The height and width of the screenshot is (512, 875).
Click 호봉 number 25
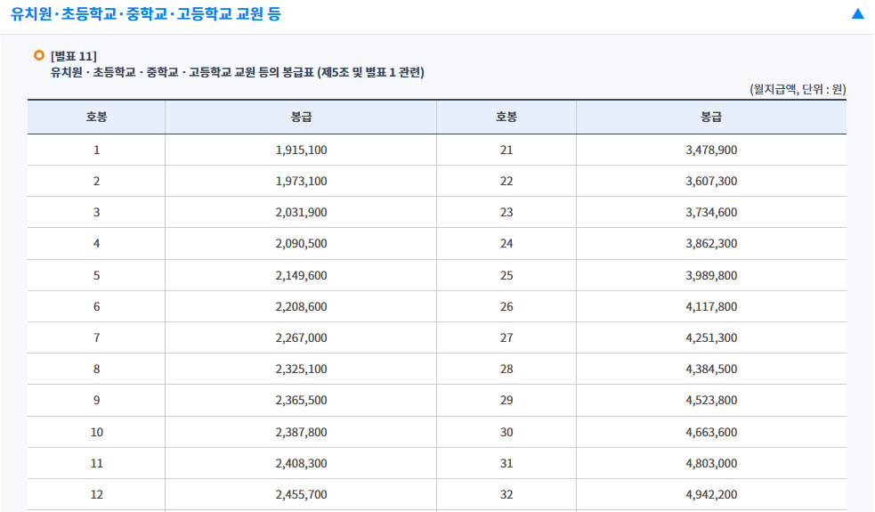[x=506, y=275]
